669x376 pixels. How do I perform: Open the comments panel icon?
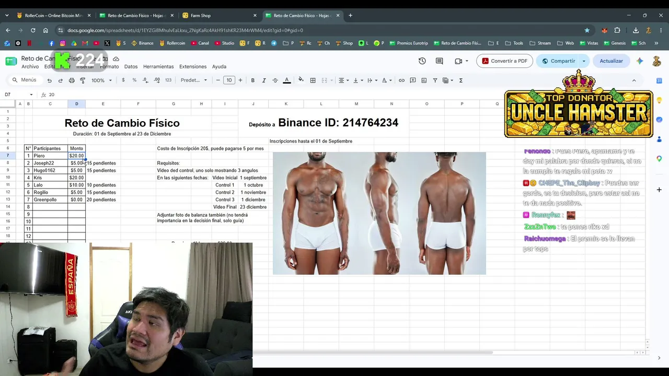(x=440, y=61)
